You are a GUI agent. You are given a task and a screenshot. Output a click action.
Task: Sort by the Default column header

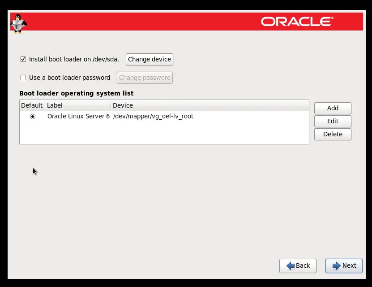[32, 105]
